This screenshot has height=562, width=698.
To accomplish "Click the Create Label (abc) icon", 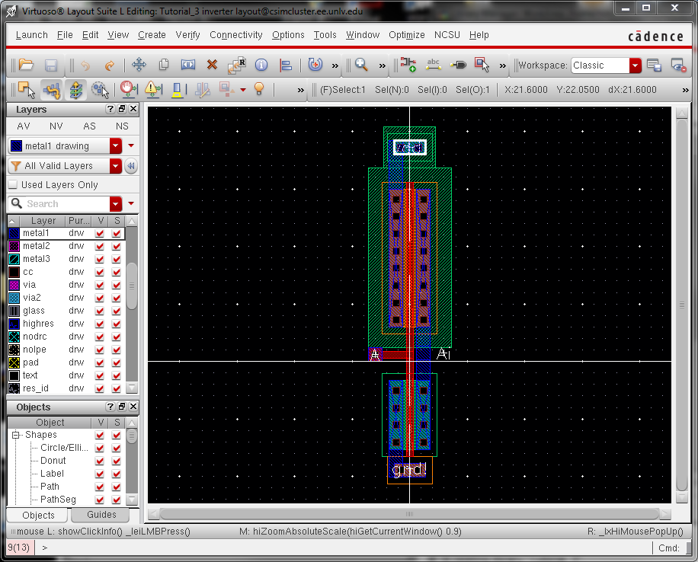I will [x=434, y=65].
